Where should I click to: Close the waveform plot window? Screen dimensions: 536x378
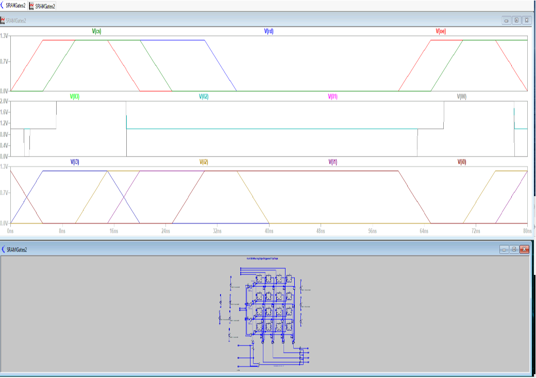(526, 20)
